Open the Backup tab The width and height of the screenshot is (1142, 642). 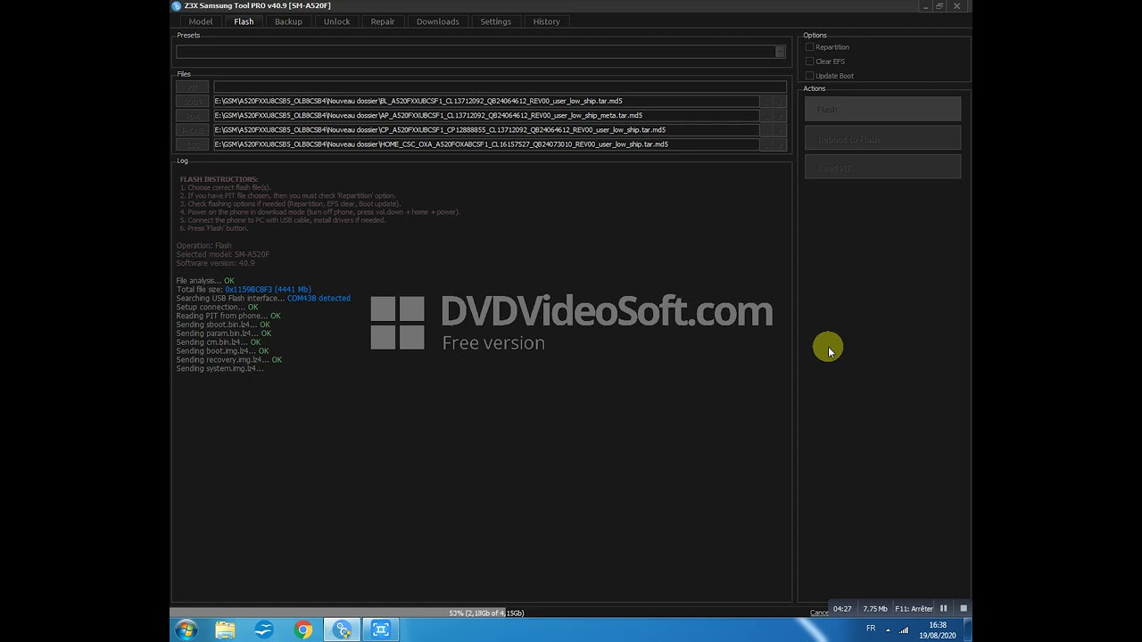coord(288,21)
